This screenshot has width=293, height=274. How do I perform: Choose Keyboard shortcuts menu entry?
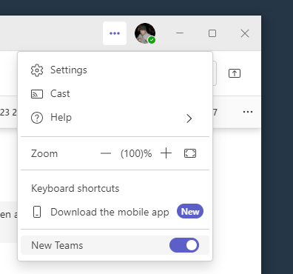pyautogui.click(x=75, y=188)
